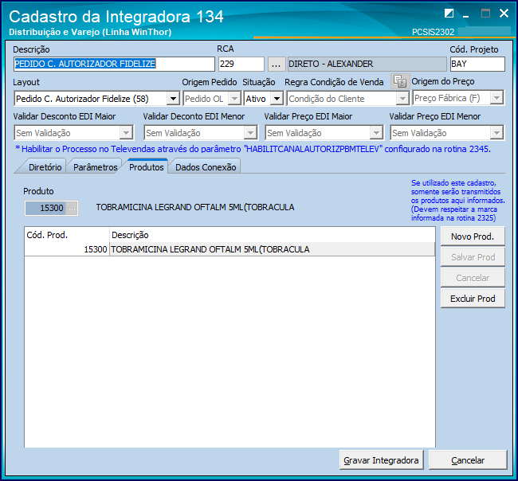Click the copy icon next to Regra Condição de Venda
The image size is (518, 481).
[400, 81]
